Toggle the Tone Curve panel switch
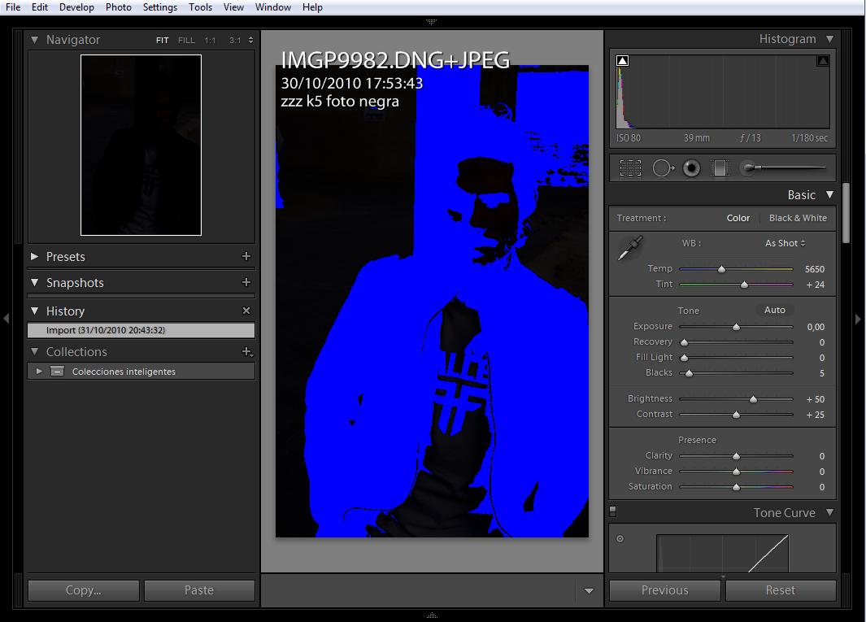The height and width of the screenshot is (622, 866). 613,511
